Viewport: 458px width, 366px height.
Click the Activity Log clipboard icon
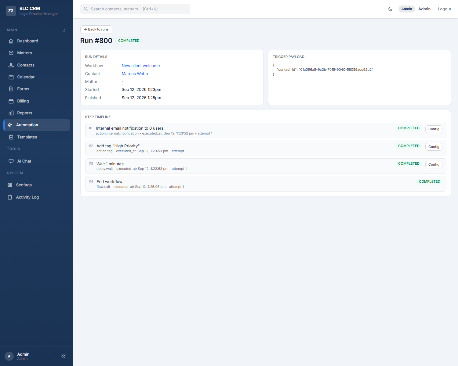(10, 197)
